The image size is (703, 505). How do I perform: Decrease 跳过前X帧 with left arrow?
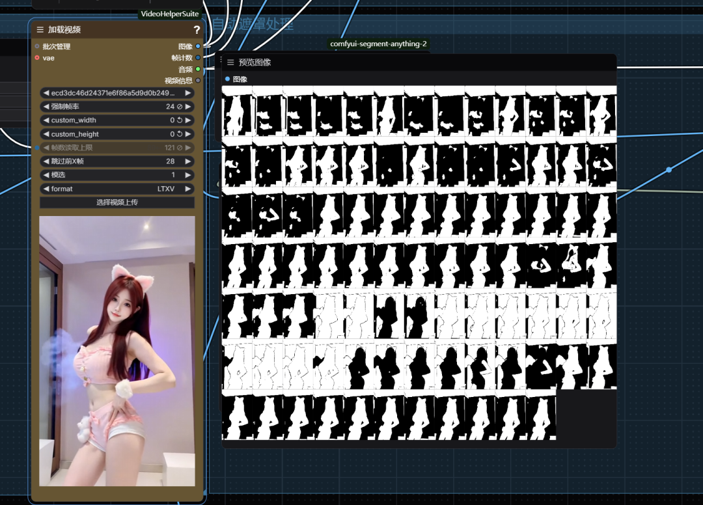click(46, 161)
